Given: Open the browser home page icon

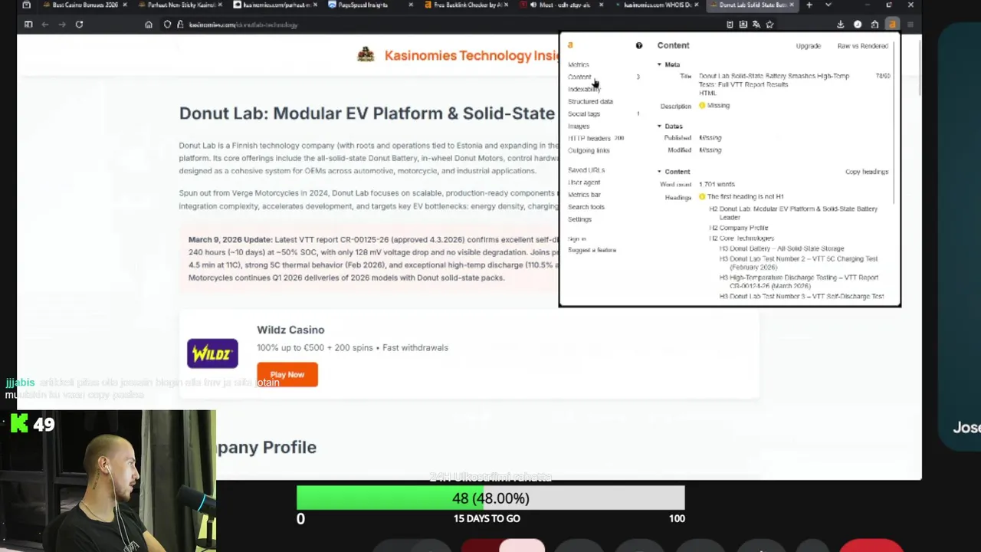Looking at the screenshot, I should (149, 25).
